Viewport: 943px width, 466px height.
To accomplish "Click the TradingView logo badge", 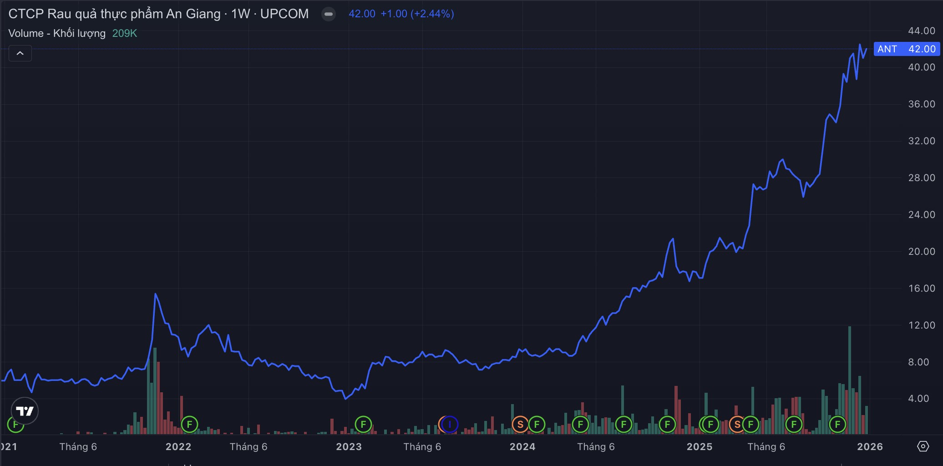I will click(25, 411).
